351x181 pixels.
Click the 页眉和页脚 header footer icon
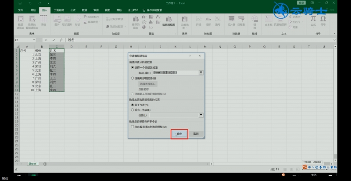280,21
